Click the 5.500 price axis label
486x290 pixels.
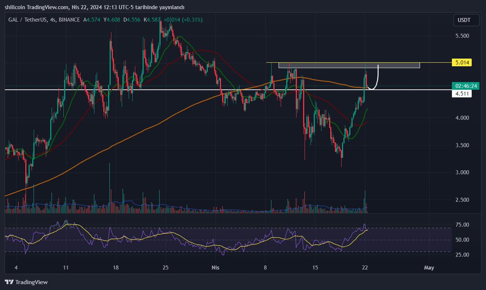[x=462, y=36]
